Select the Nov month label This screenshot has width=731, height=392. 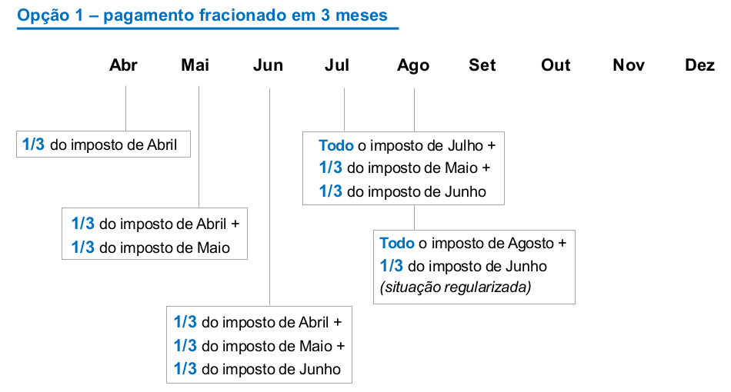click(629, 65)
